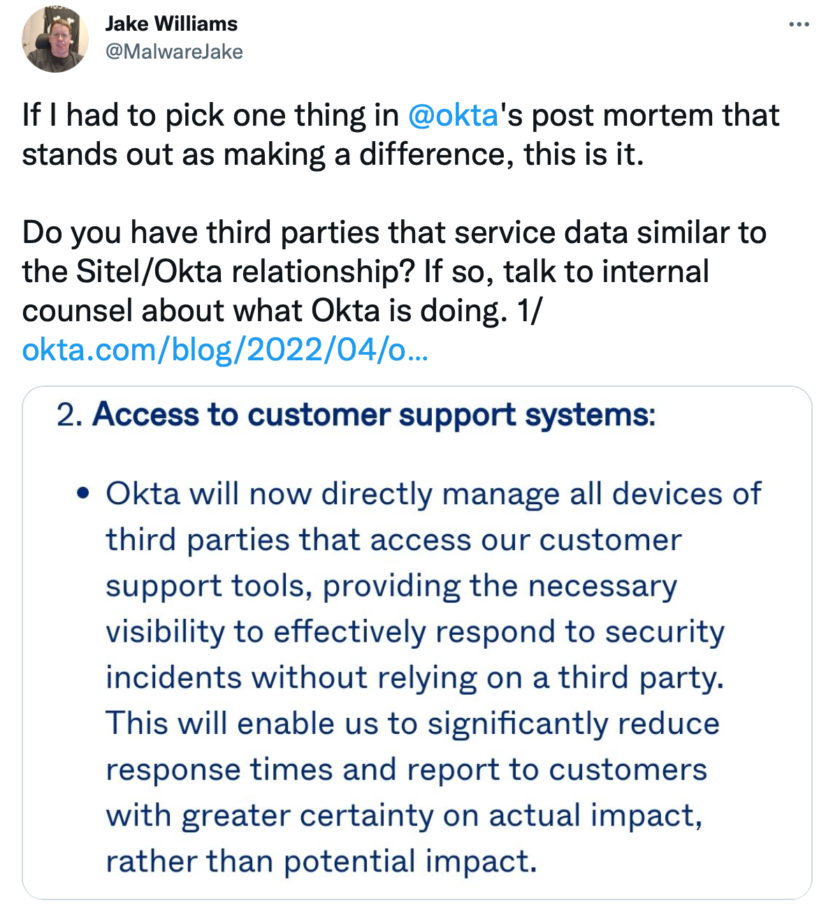Click the heading 'Access to customer support systems'
Screen dimensions: 826x912
374,414
